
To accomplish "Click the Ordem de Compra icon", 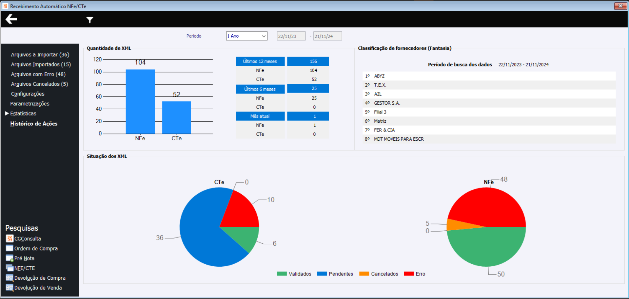I will [x=10, y=248].
